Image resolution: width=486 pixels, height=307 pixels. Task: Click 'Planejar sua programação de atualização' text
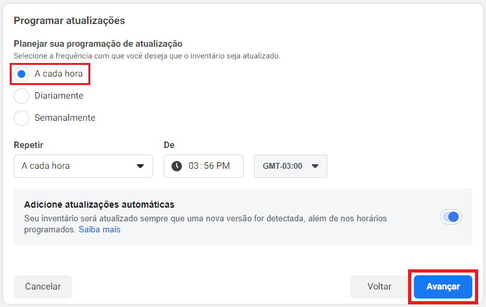[98, 44]
